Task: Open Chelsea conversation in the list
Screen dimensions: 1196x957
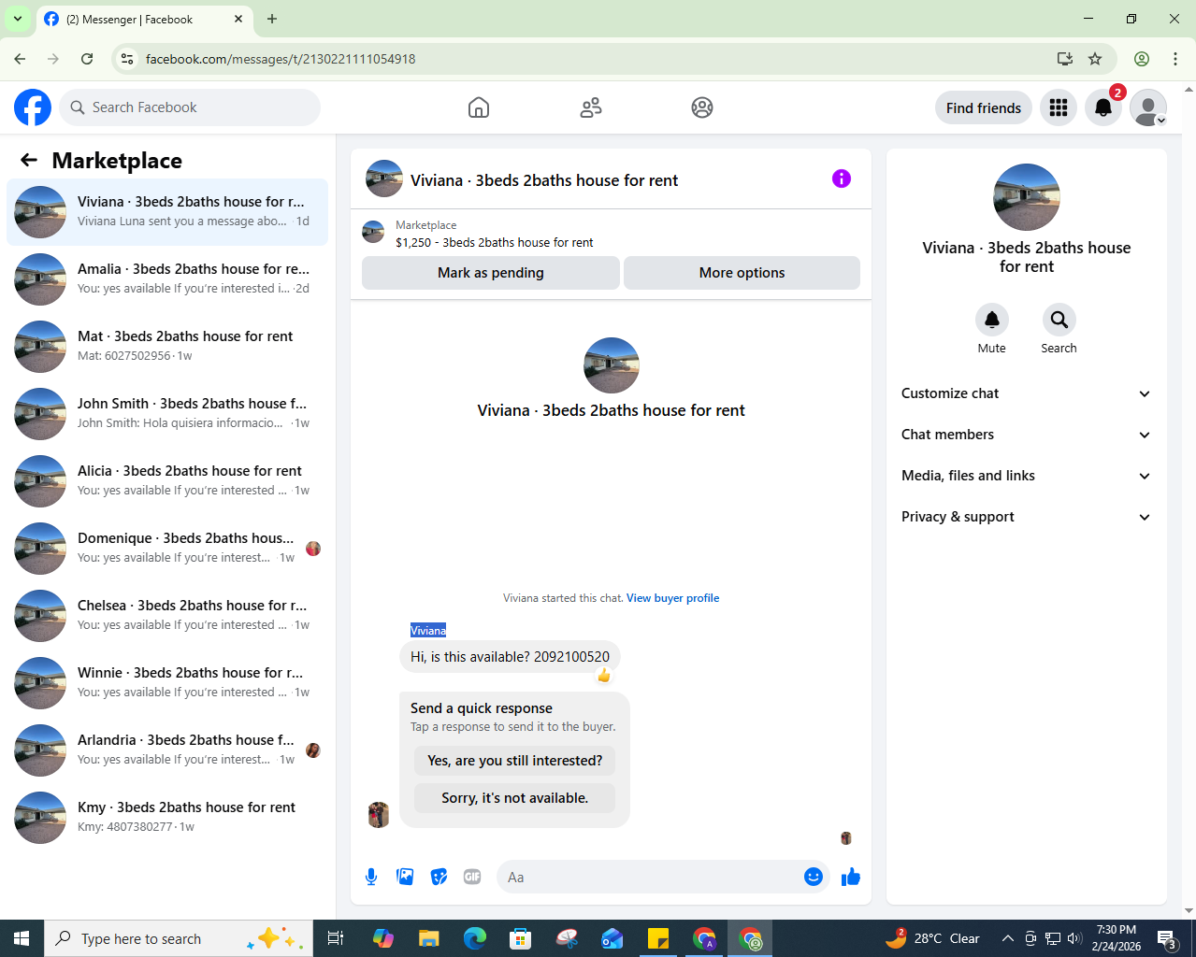Action: click(x=167, y=616)
